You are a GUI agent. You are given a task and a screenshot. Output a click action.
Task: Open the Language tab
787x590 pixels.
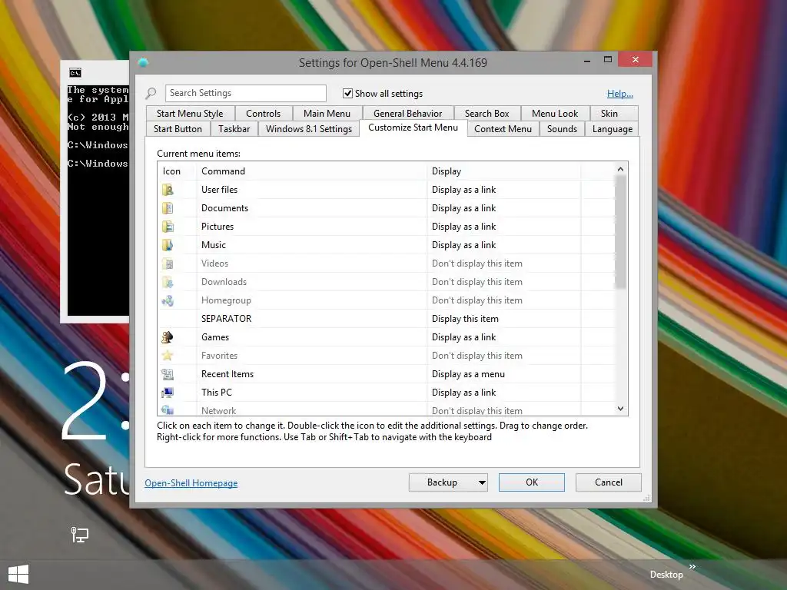[613, 129]
